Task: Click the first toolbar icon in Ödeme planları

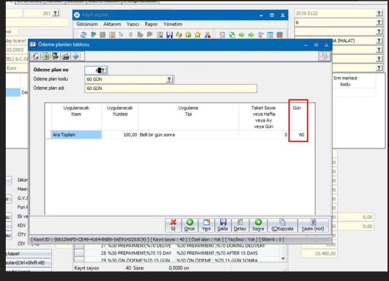Action: pos(36,56)
